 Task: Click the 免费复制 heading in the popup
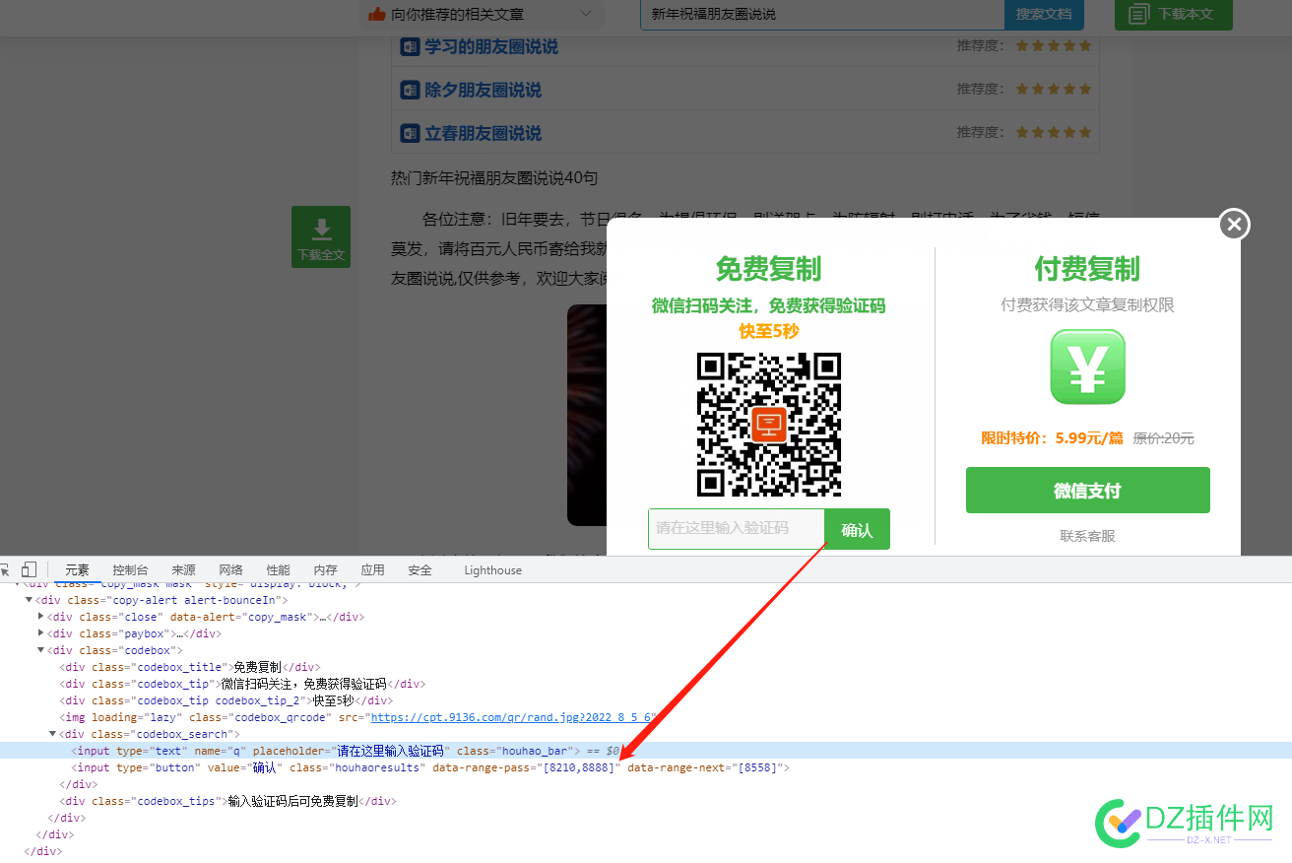coord(768,268)
